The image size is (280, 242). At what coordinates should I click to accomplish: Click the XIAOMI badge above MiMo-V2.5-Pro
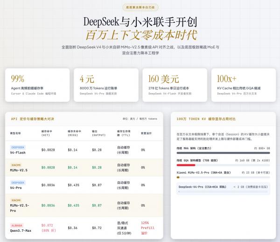coord(16,200)
